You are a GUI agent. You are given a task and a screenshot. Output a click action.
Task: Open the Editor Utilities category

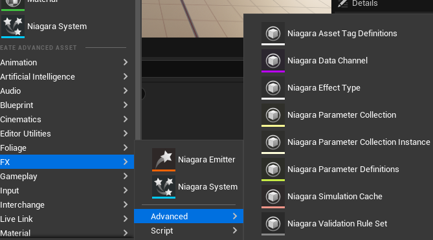(x=67, y=133)
